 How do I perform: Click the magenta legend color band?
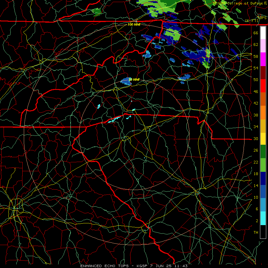point(263,59)
